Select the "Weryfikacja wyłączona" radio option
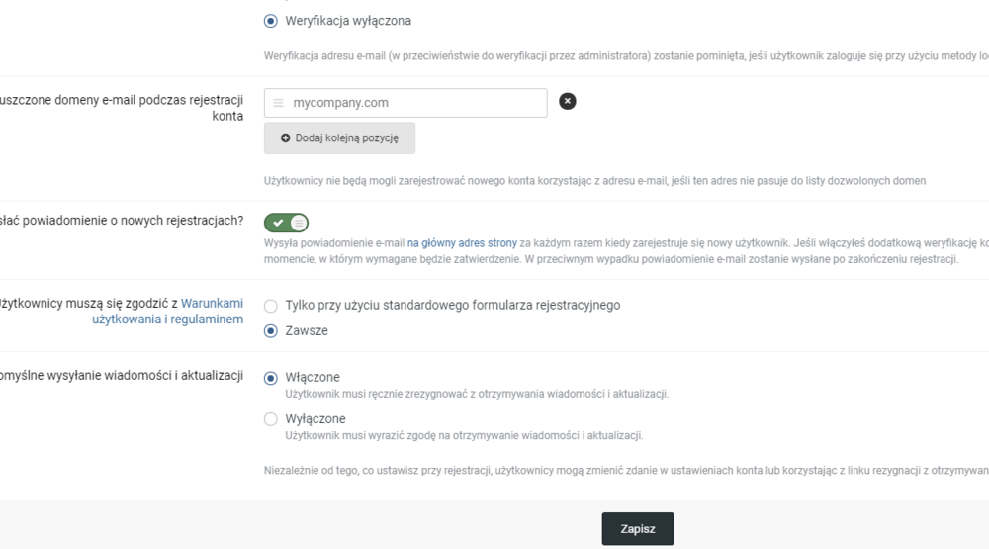The image size is (989, 549). (271, 21)
